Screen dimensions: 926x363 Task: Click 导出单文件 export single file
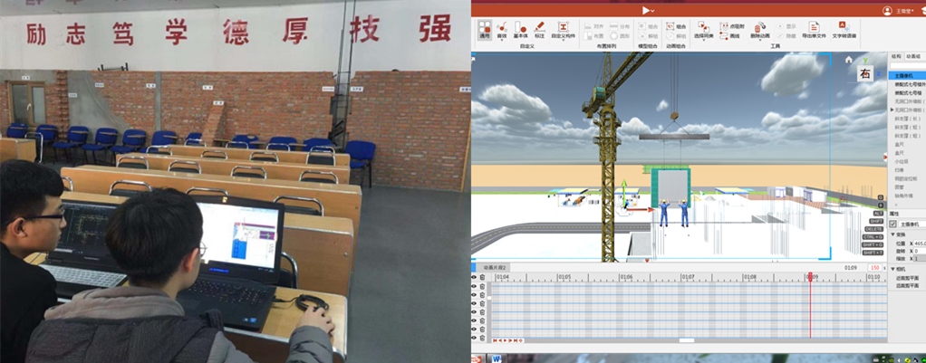click(x=814, y=30)
